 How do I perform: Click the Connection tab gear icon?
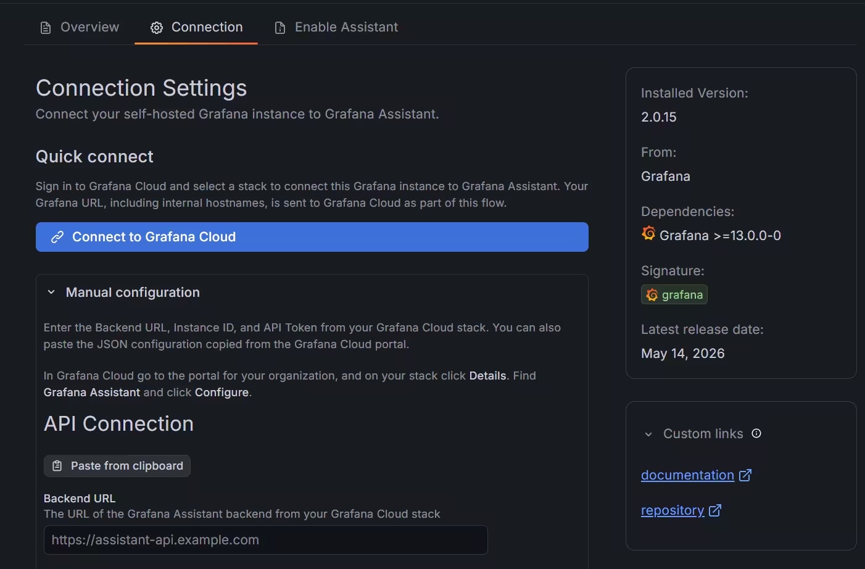(157, 28)
